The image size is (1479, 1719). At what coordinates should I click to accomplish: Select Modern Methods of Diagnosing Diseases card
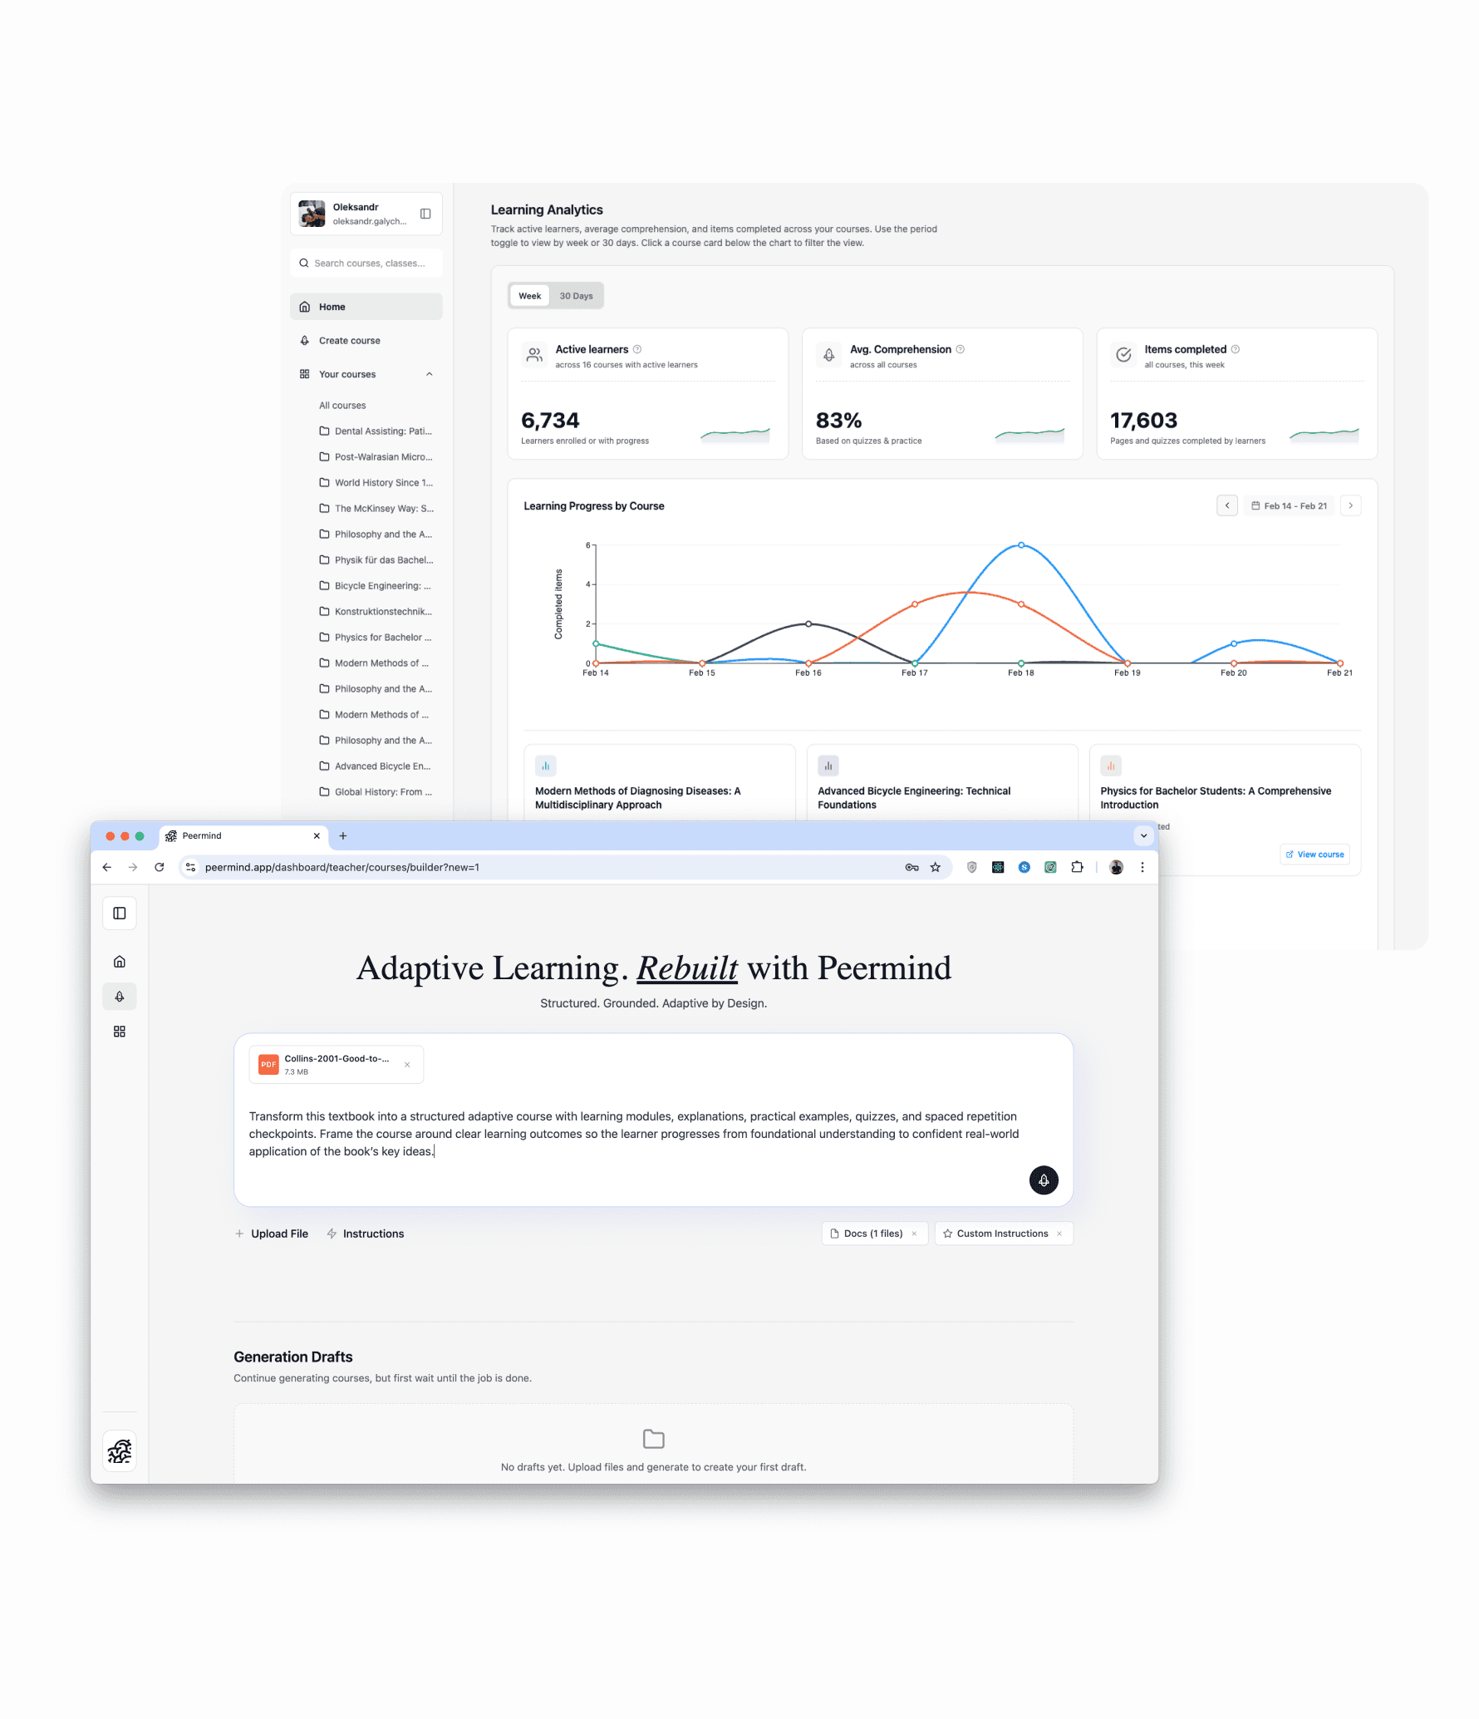660,783
